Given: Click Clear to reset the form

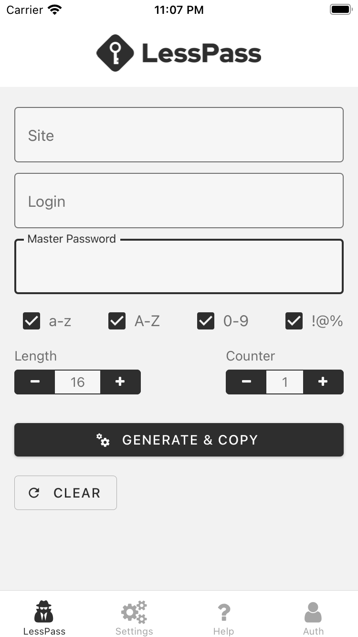Looking at the screenshot, I should [x=65, y=493].
